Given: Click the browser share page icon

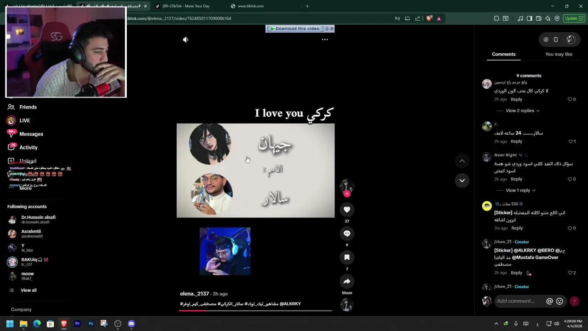Looking at the screenshot, I should click(418, 18).
